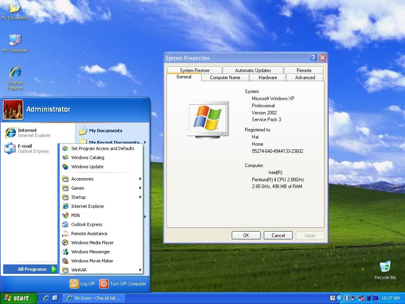Screen dimensions: 405x304
Task: Expand the WinRAR program group
Action: click(x=102, y=270)
